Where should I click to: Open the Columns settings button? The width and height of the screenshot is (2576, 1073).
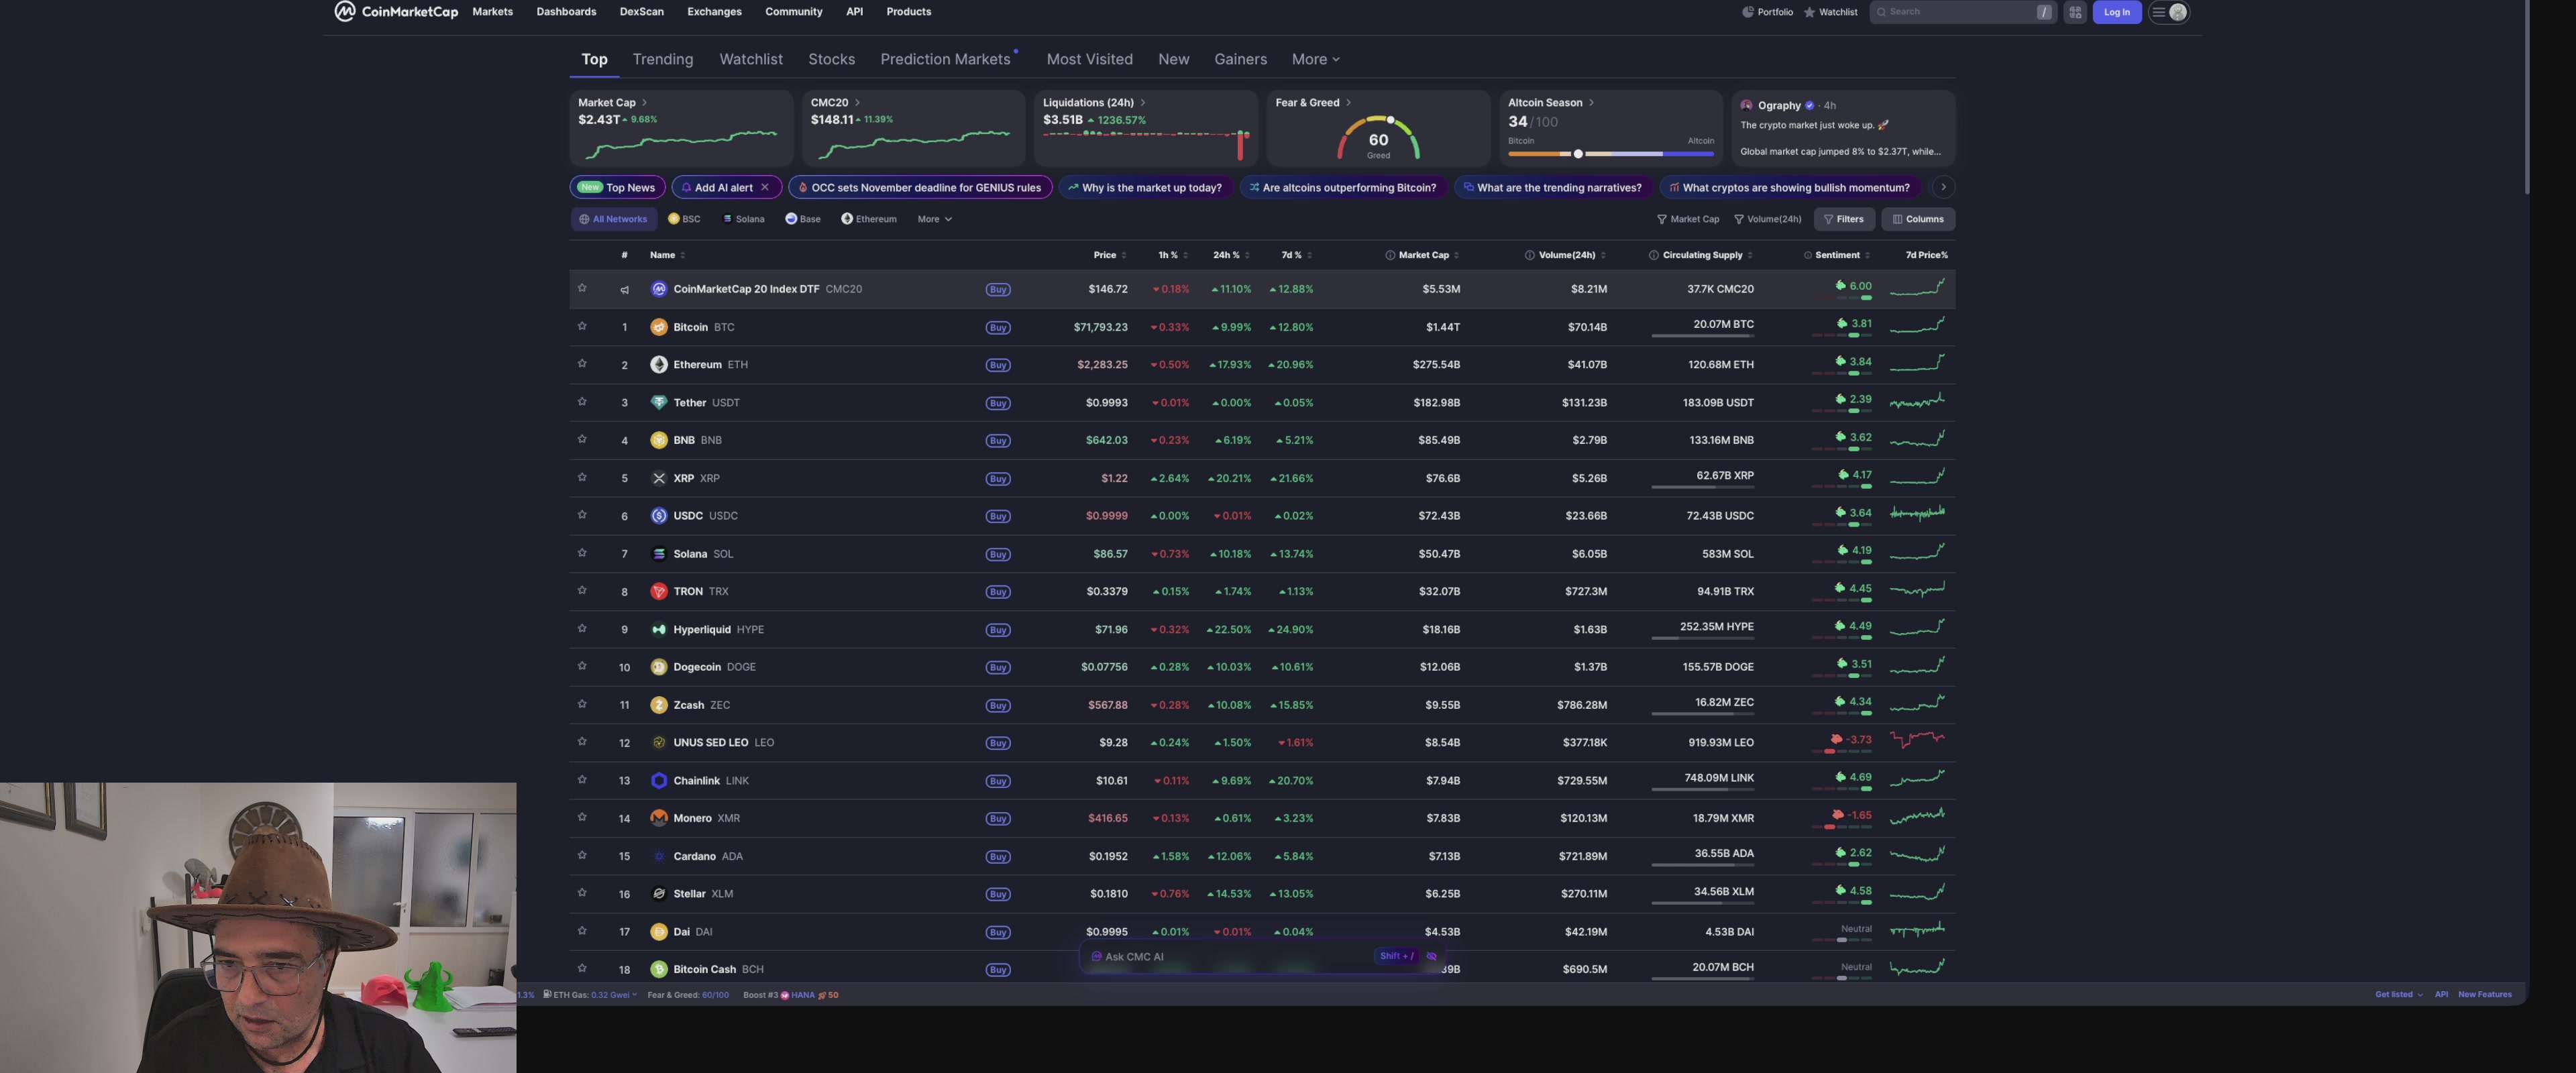(1917, 219)
